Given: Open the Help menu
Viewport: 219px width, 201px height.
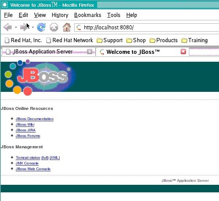Looking at the screenshot, I should [x=132, y=15].
